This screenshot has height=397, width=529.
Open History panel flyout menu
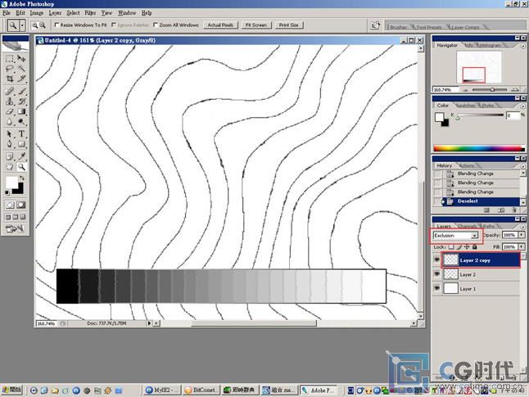click(x=523, y=166)
